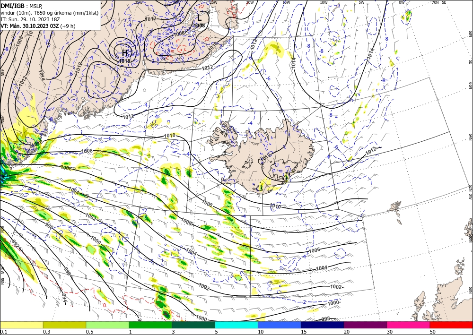Click the '70N' latitude label at top

pos(435,2)
